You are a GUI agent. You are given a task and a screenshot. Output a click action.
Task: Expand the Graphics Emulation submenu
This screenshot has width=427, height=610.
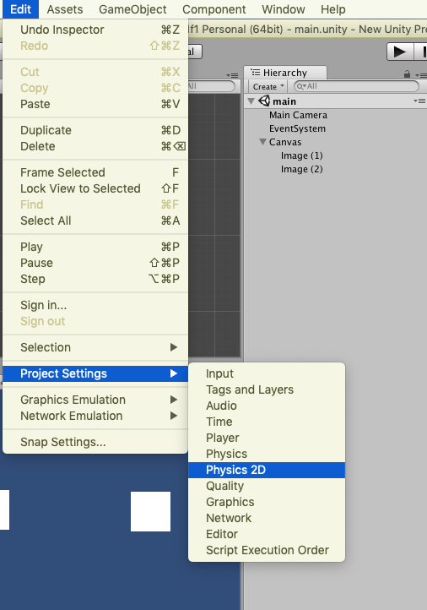[95, 400]
